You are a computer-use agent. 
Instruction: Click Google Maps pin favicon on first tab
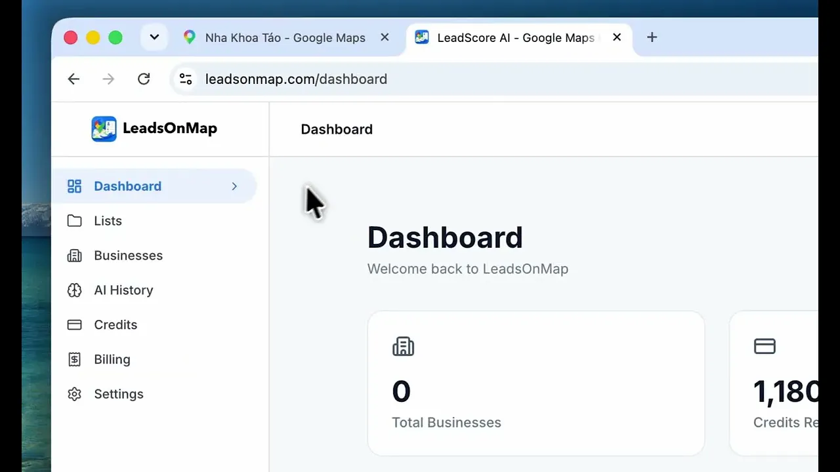pyautogui.click(x=190, y=37)
